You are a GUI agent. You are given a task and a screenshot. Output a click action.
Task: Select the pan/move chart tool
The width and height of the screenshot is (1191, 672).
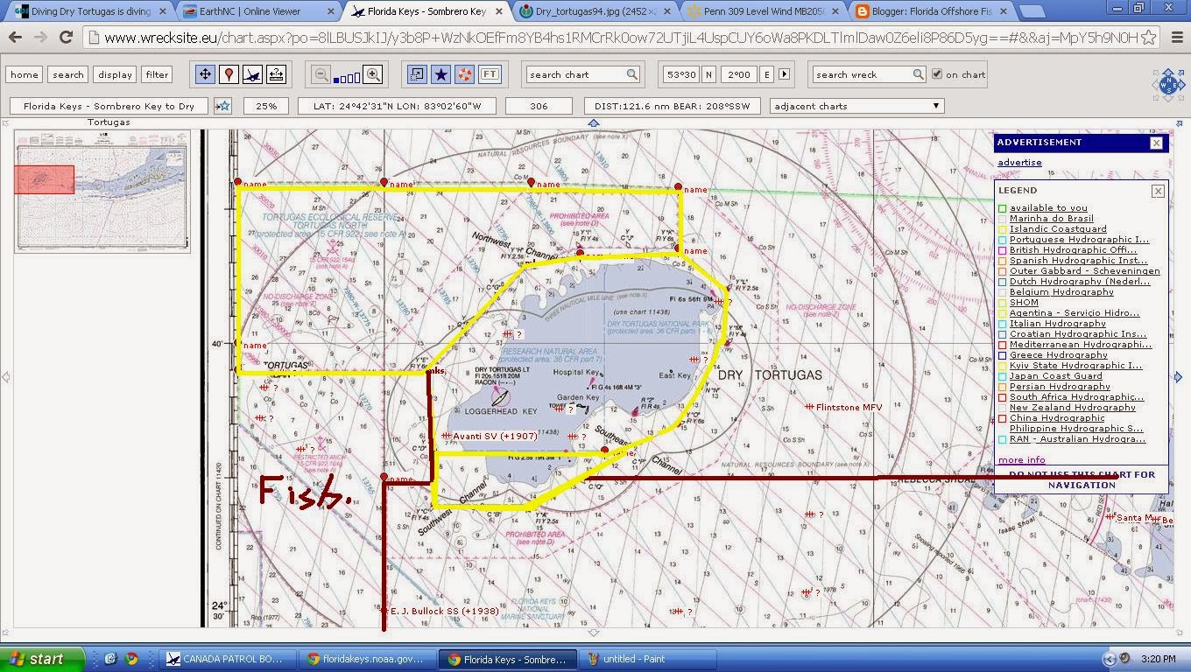[x=205, y=74]
